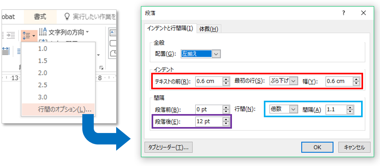
Task: Increase 段落後 with the up spinner
Action: tap(226, 120)
